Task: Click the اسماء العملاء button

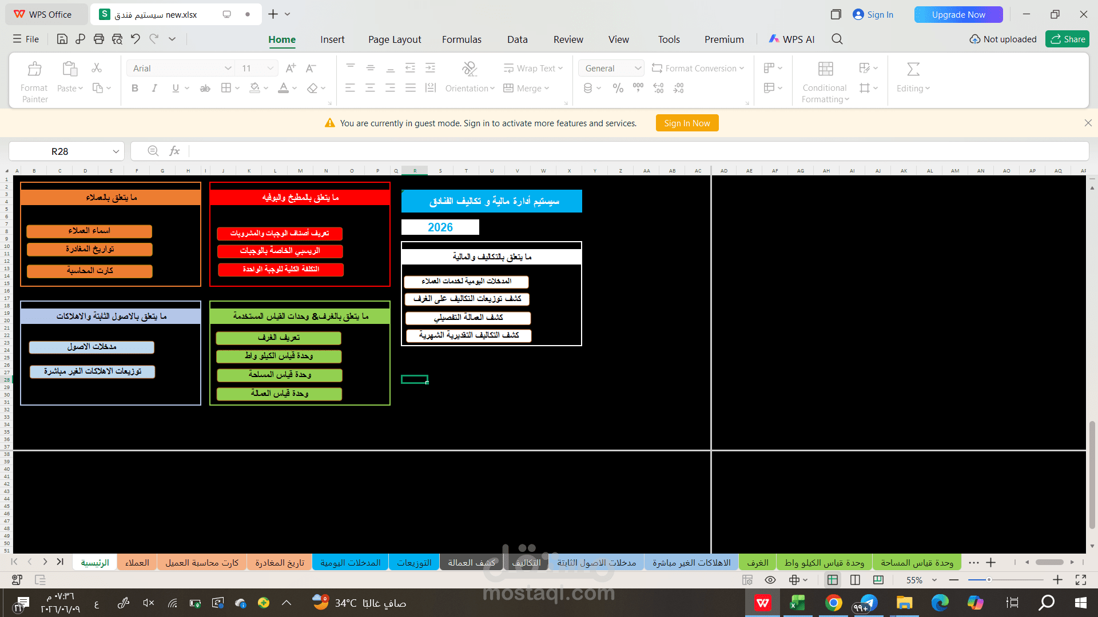Action: tap(89, 231)
